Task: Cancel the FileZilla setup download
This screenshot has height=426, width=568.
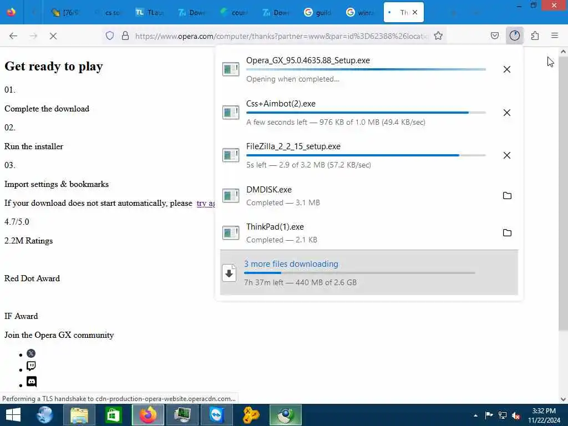Action: (x=507, y=155)
